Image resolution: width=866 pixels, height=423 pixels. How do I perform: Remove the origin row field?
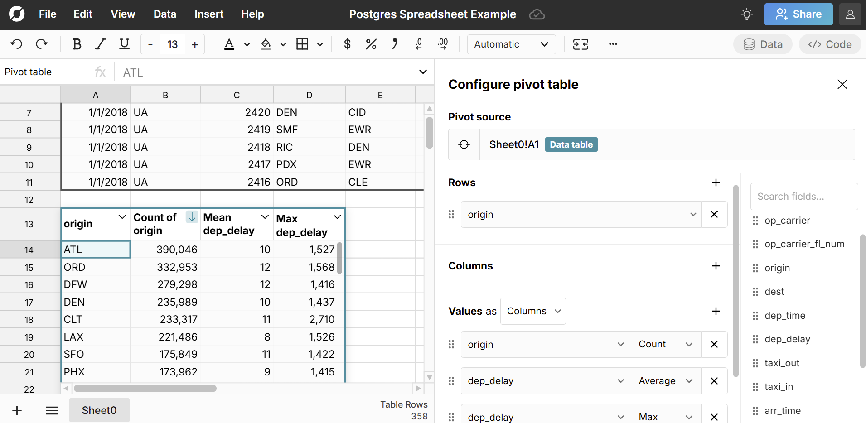tap(714, 214)
